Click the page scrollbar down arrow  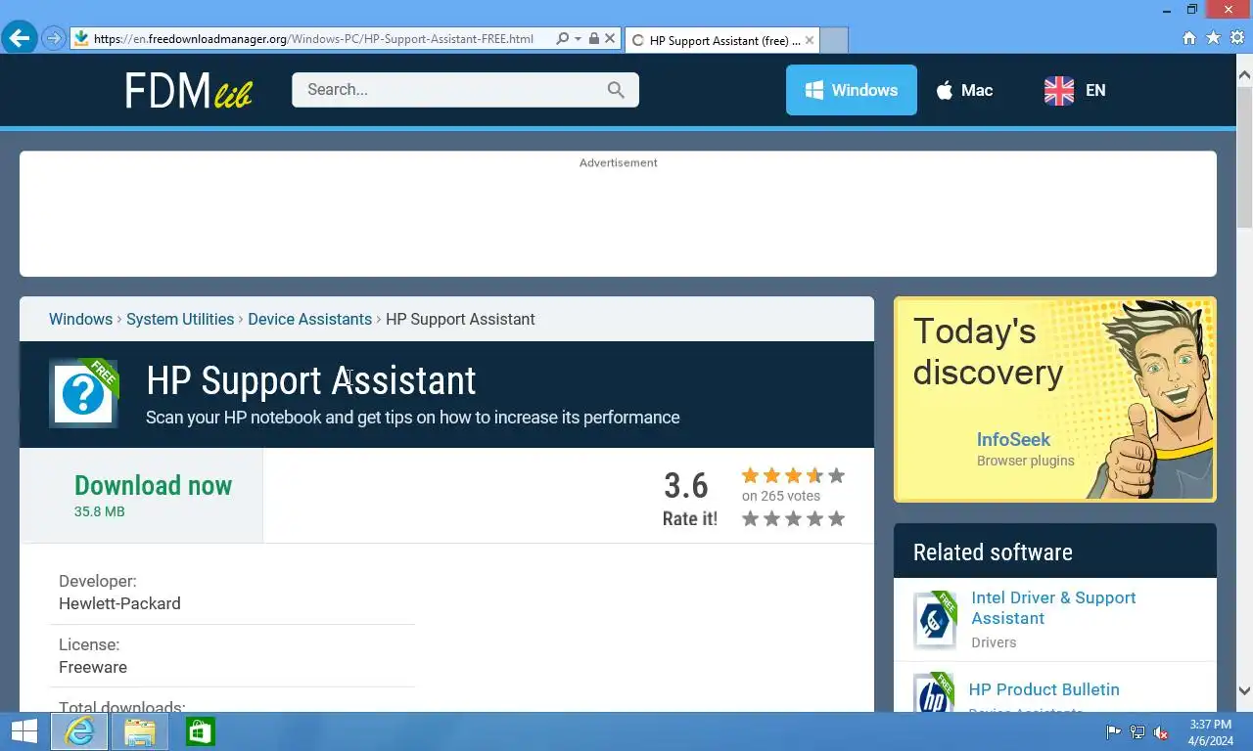(x=1244, y=690)
